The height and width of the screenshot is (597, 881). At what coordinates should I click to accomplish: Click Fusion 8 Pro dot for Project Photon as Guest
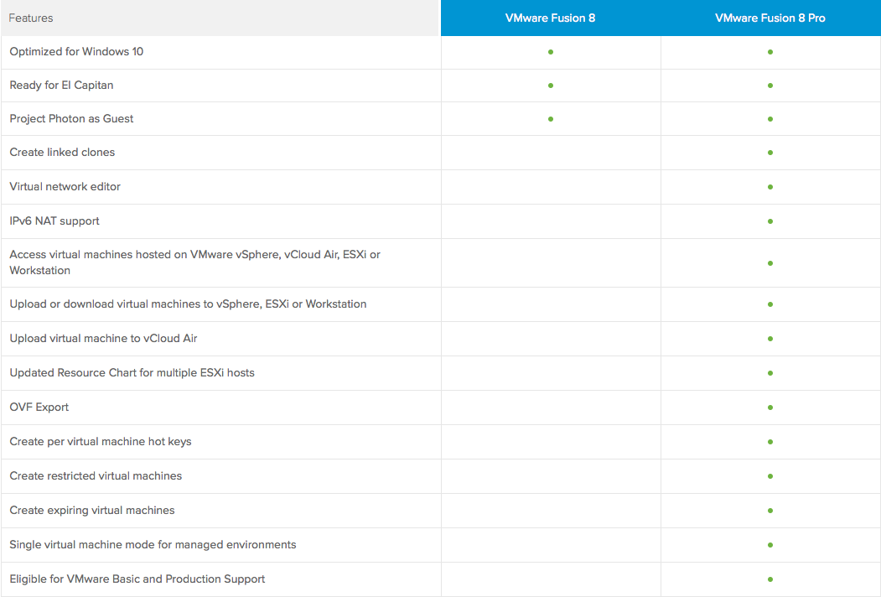click(x=770, y=119)
